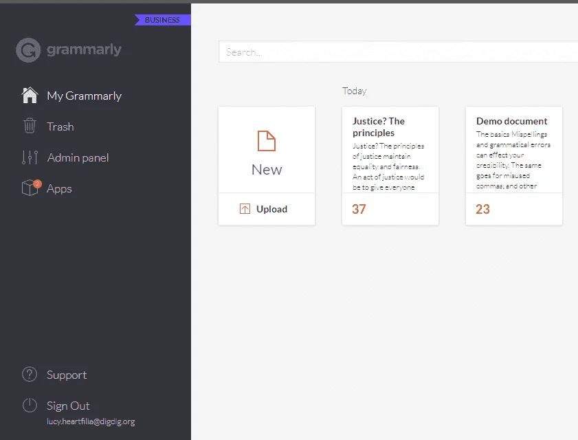Click the Today section heading

click(354, 91)
